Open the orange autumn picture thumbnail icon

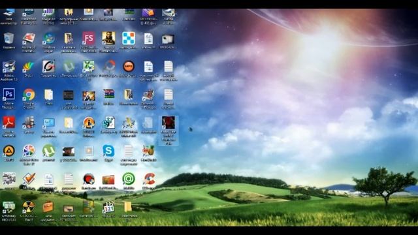click(x=108, y=180)
